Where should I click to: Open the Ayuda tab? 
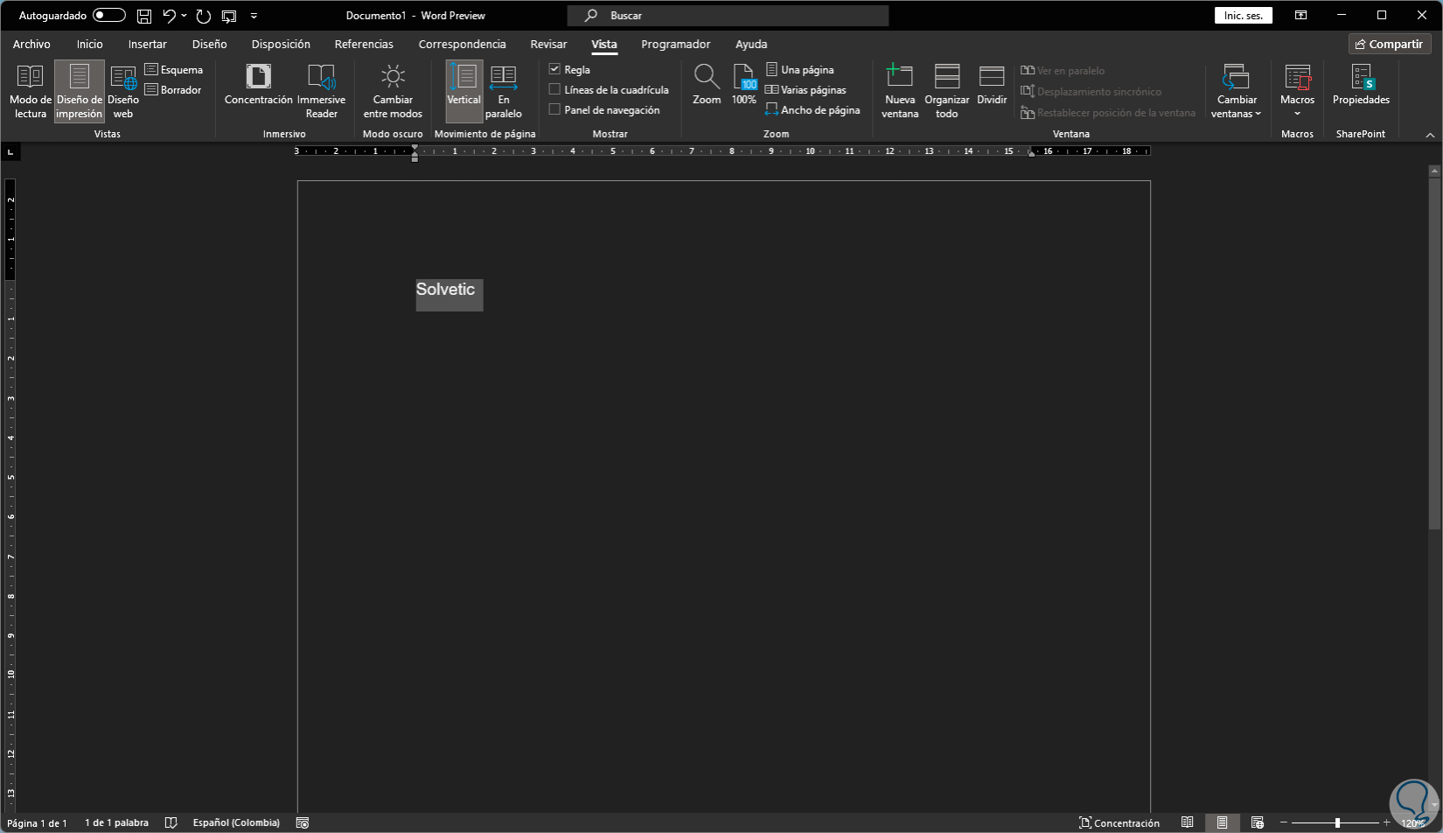click(751, 44)
